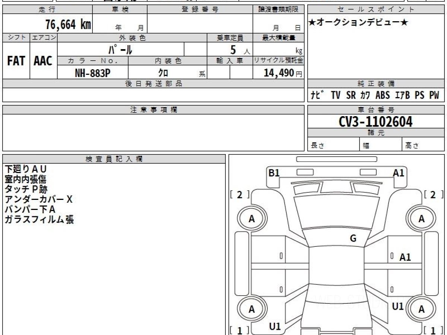
Task: Click the パール exterior color value
Action: tap(120, 50)
